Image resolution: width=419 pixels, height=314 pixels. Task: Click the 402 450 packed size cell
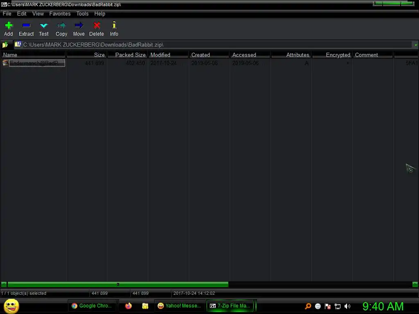tap(135, 63)
